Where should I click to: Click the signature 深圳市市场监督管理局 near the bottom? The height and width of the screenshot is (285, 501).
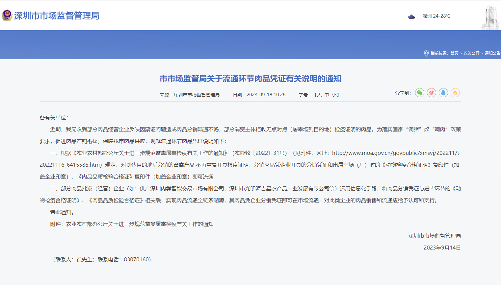pos(435,236)
